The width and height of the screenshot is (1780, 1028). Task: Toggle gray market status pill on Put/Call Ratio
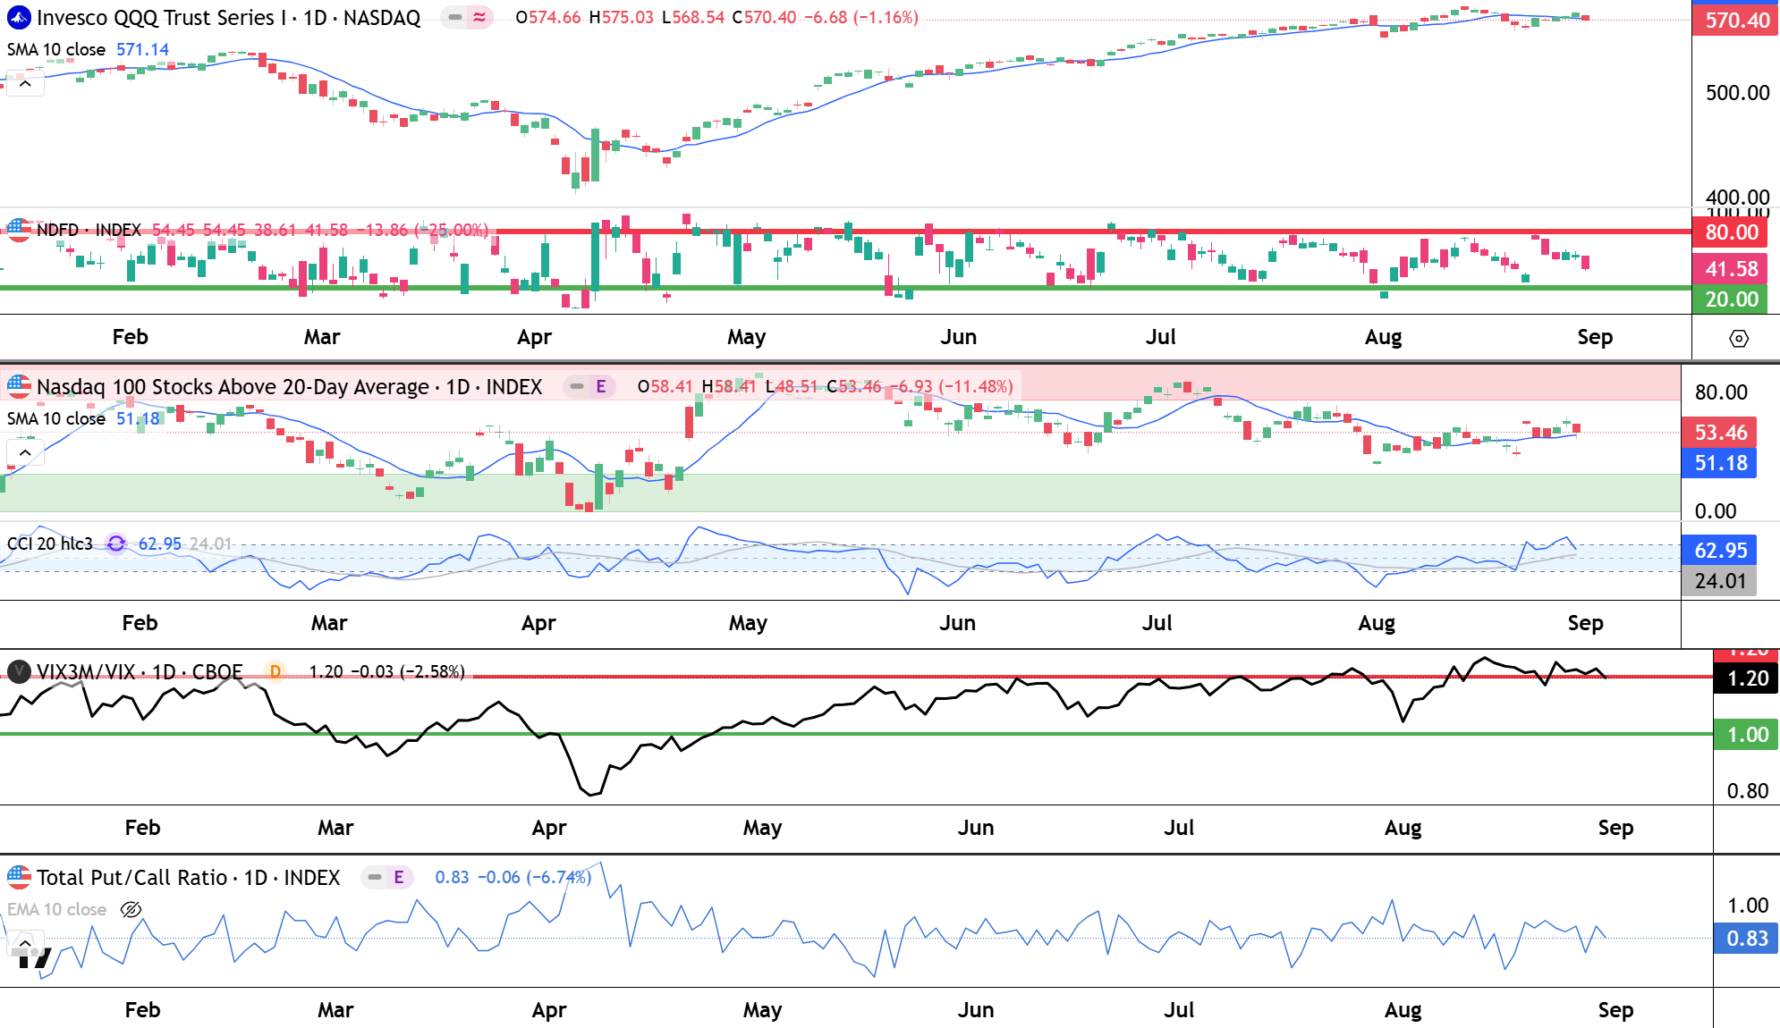(375, 877)
